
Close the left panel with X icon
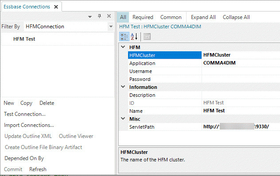109,16
